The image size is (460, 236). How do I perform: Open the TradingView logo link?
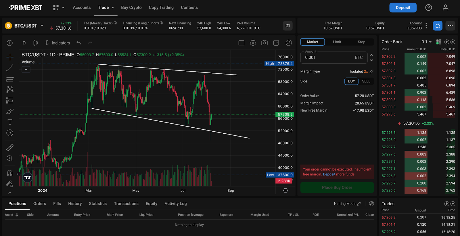[x=28, y=177]
